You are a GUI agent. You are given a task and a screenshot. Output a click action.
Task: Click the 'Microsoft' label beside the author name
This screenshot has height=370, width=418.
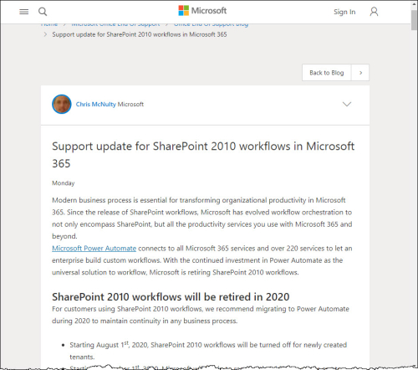pos(130,104)
